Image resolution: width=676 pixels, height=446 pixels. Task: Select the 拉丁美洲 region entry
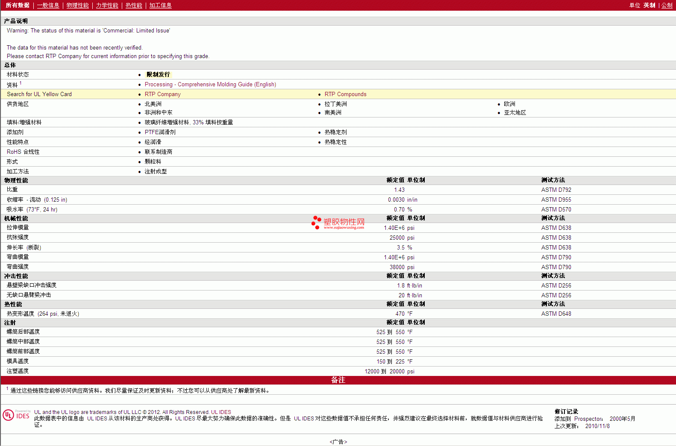[x=335, y=104]
